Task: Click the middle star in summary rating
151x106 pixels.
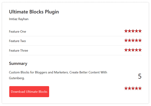Action: coord(133,88)
